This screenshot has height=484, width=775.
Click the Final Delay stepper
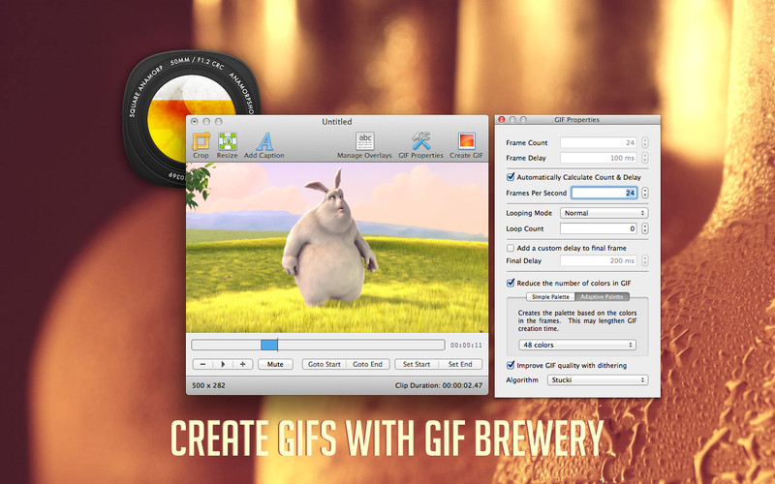pyautogui.click(x=644, y=260)
